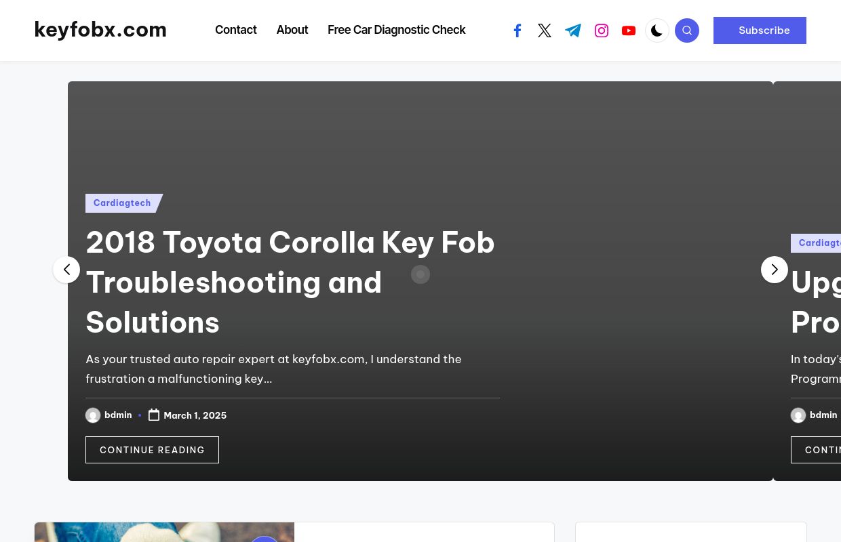Screen dimensions: 841x542
Task: Open the About page
Action: click(x=292, y=30)
